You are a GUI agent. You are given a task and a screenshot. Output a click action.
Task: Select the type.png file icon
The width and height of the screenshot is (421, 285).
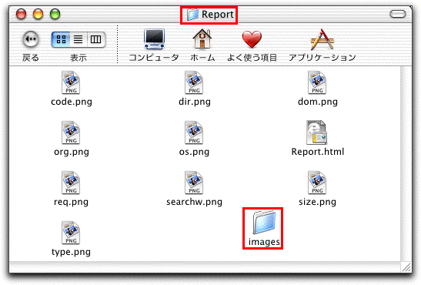click(x=71, y=233)
